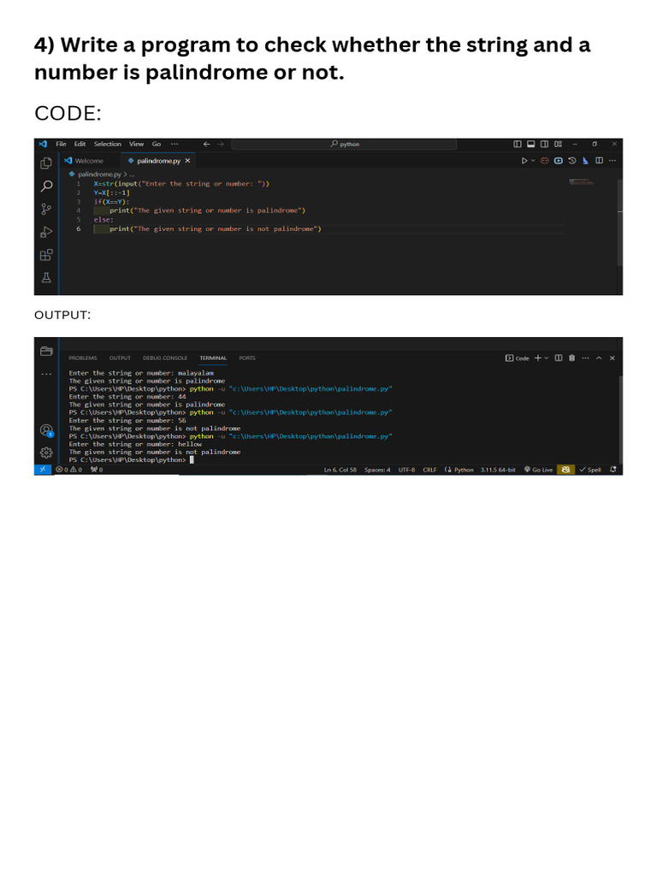Go forward with the right arrow

coord(221,144)
